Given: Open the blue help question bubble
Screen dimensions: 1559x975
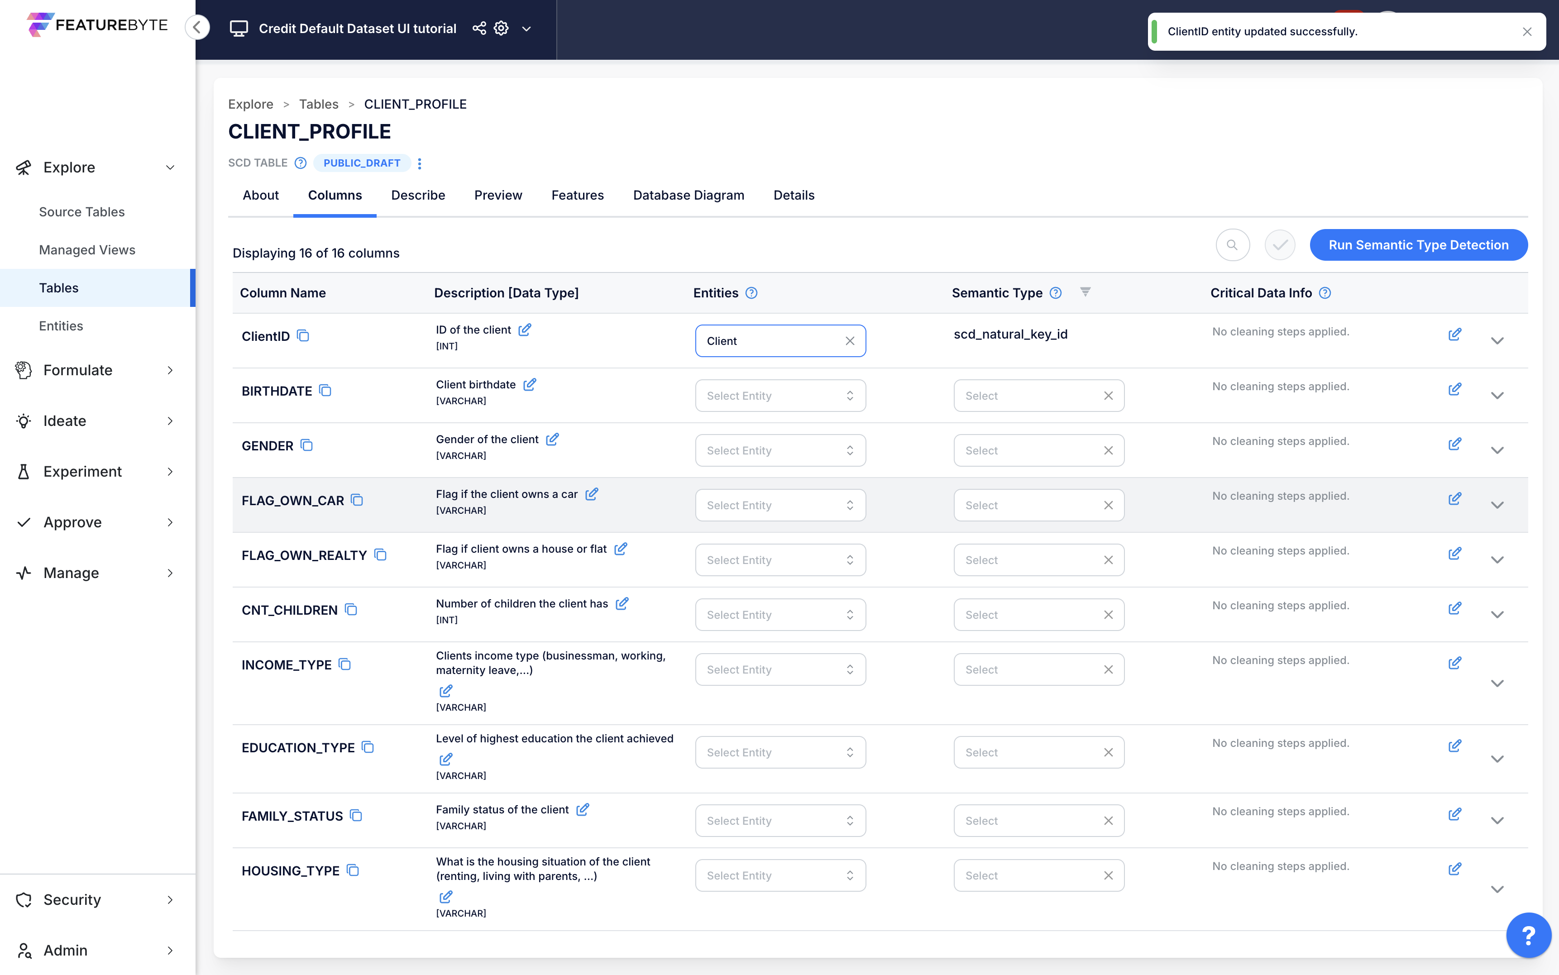Looking at the screenshot, I should tap(1528, 934).
